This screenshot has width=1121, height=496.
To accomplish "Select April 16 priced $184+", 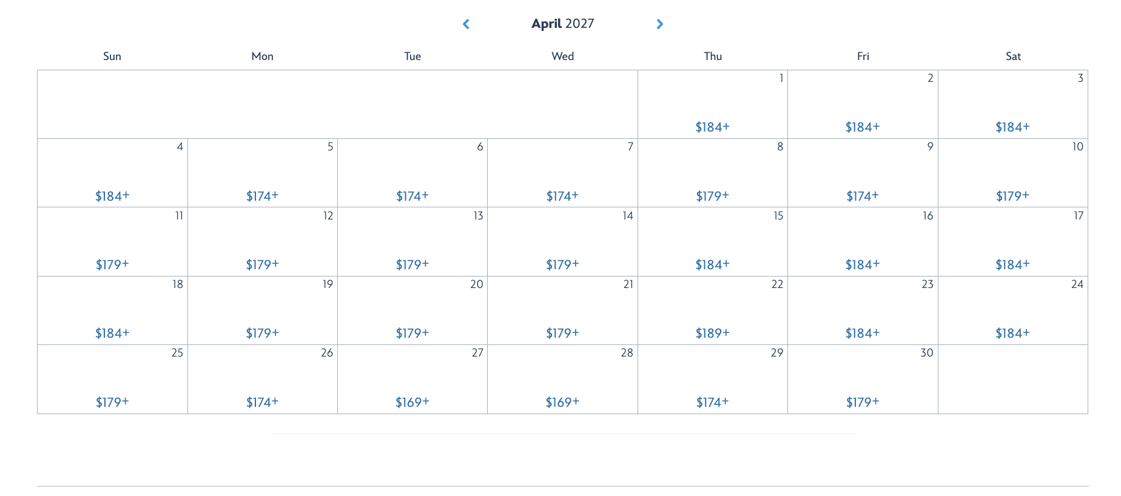I will (x=863, y=264).
